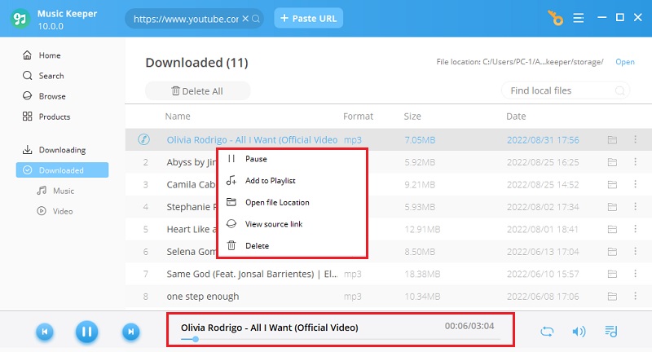Toggle repeat loop mode
Image resolution: width=652 pixels, height=352 pixels.
coord(547,331)
